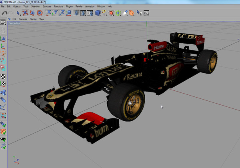240x168 pixels.
Task: Click the XYZ axis indicator in viewport corner
Action: (16, 160)
